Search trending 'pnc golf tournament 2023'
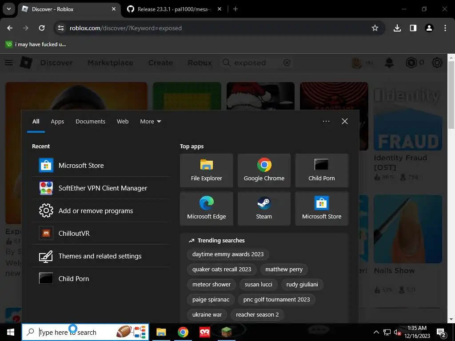Viewport: 455px width, 341px height. [x=276, y=300]
